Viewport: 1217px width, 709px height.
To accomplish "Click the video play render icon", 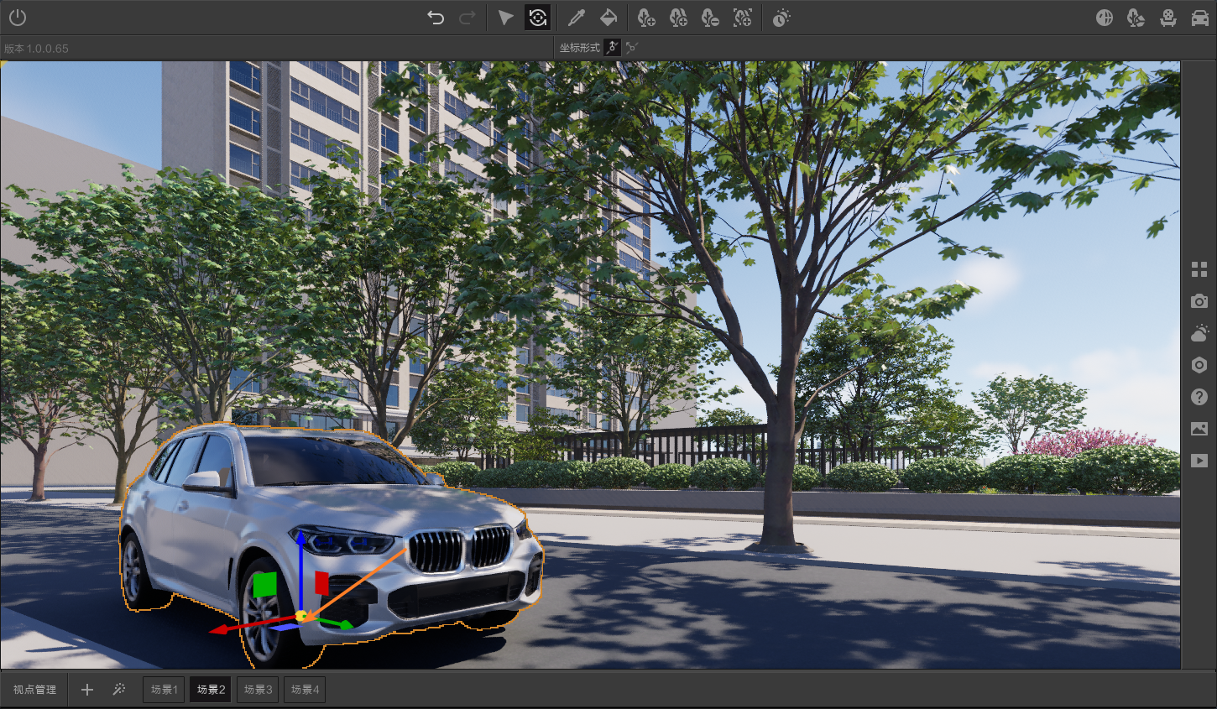I will 1199,461.
